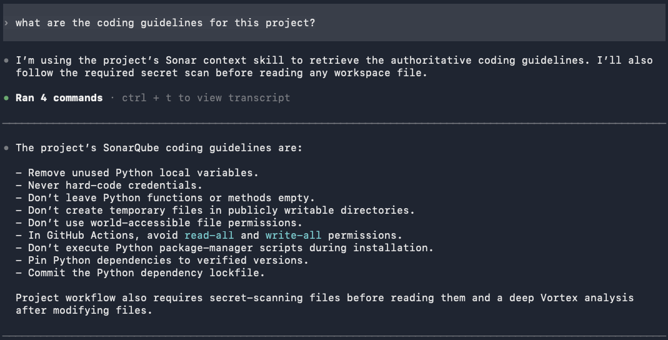Click the green status dot next to Ran 4 commands
Viewport: 668px width, 340px height.
[x=6, y=98]
